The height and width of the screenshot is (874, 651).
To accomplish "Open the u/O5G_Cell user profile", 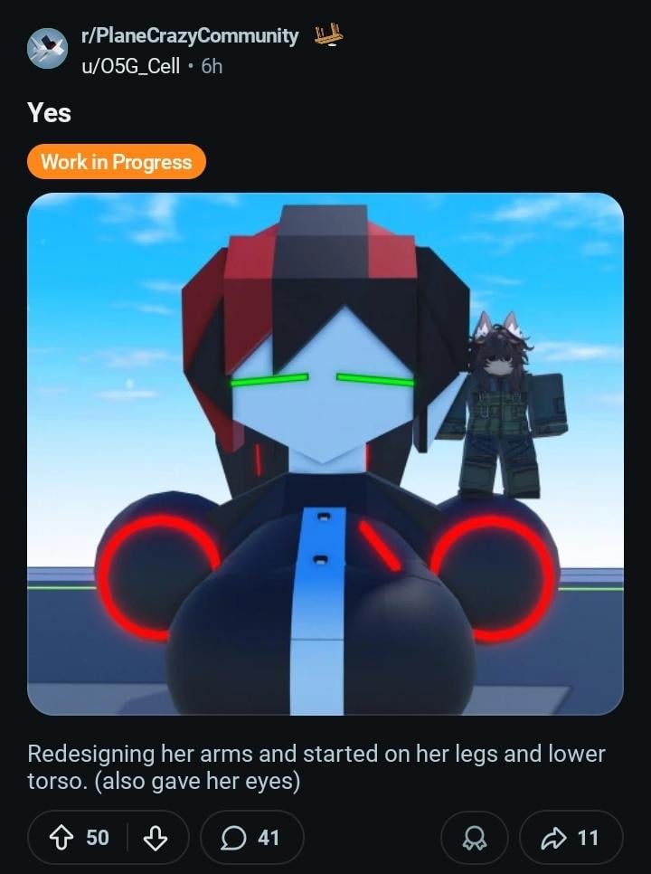I will click(x=131, y=66).
